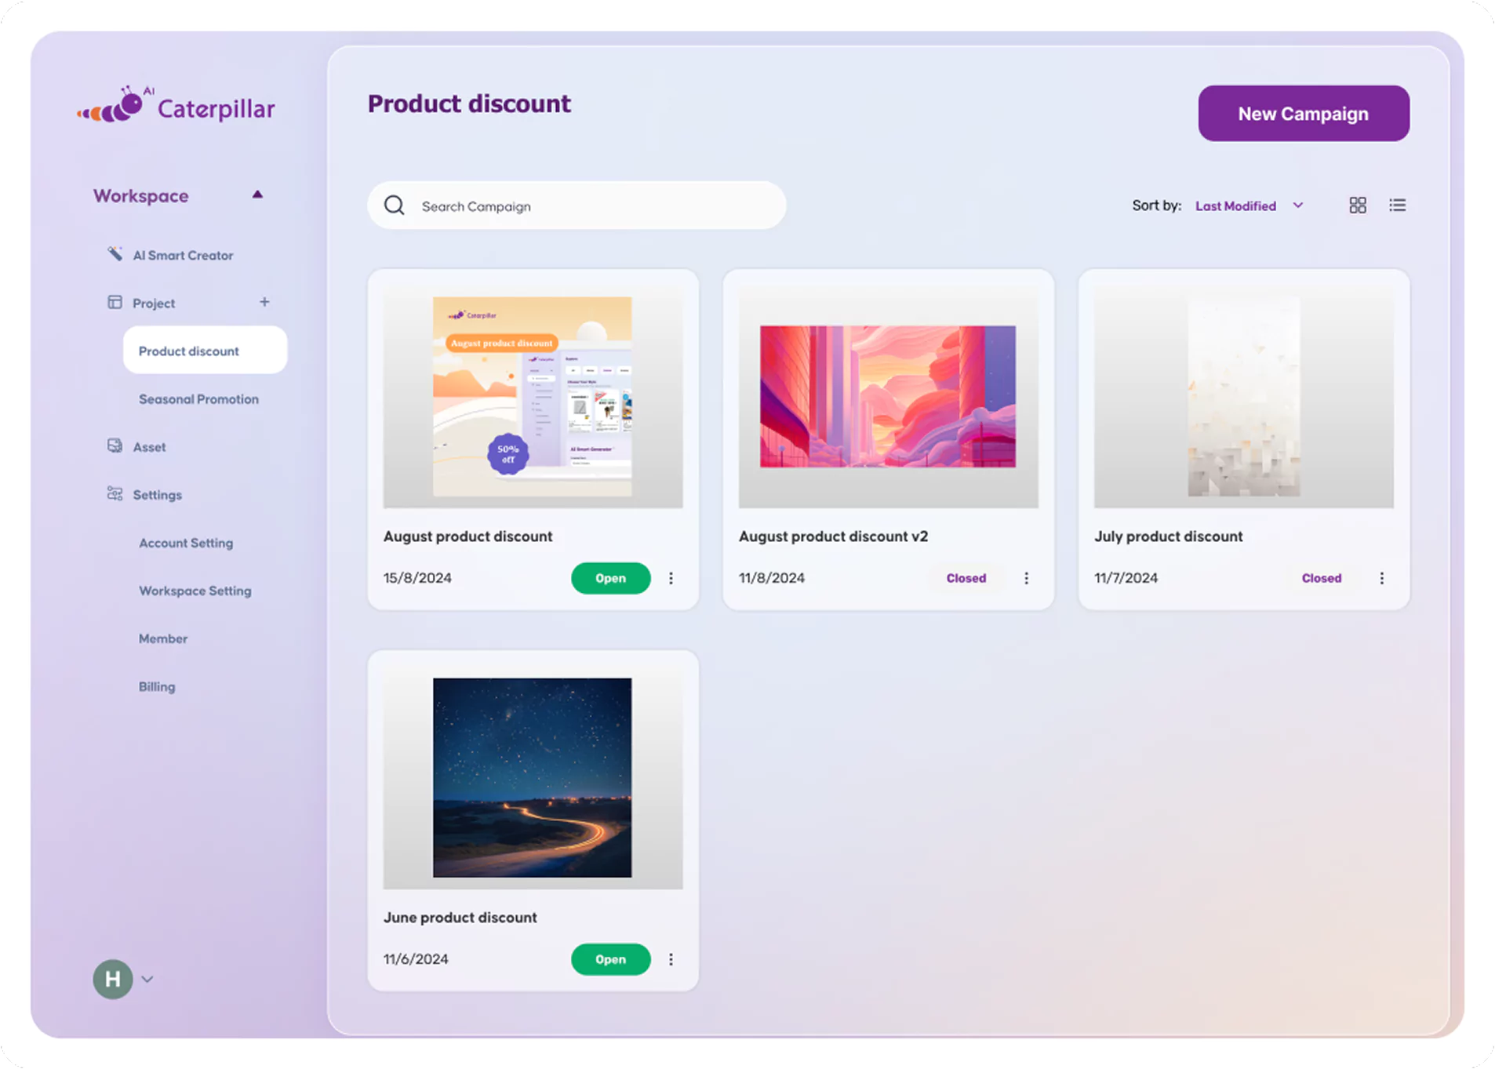Open options menu for August product discount

(x=671, y=578)
